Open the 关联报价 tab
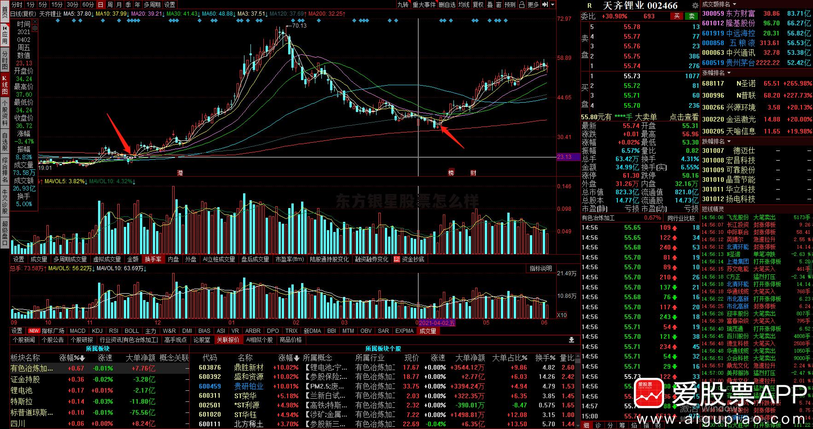813x429 pixels. [228, 340]
